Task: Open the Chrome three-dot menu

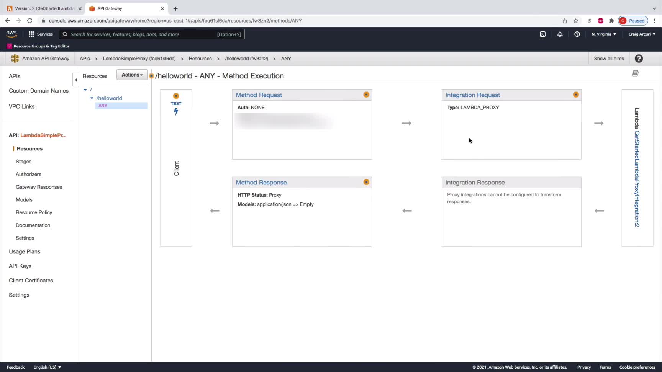Action: [x=654, y=21]
